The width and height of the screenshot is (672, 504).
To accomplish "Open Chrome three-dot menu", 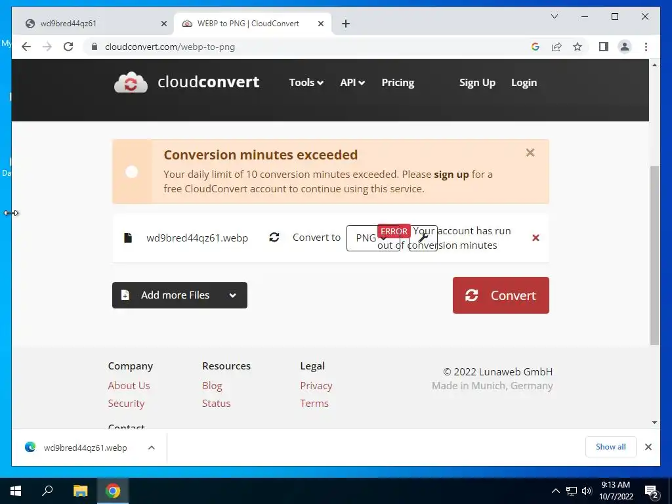I will click(x=646, y=47).
